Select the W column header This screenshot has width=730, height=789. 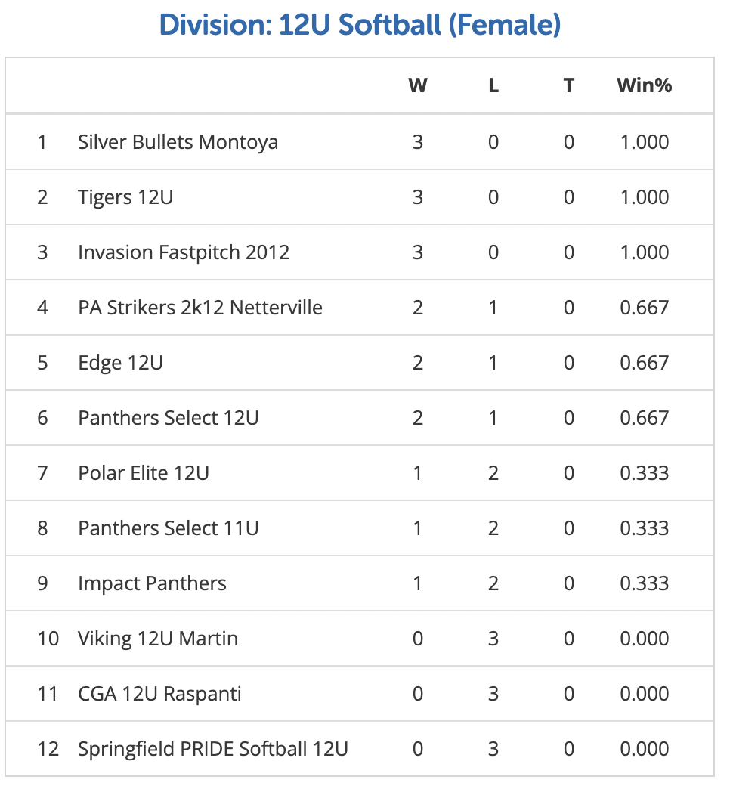418,85
